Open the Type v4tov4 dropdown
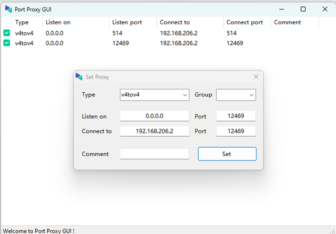Image resolution: width=336 pixels, height=234 pixels. click(154, 95)
